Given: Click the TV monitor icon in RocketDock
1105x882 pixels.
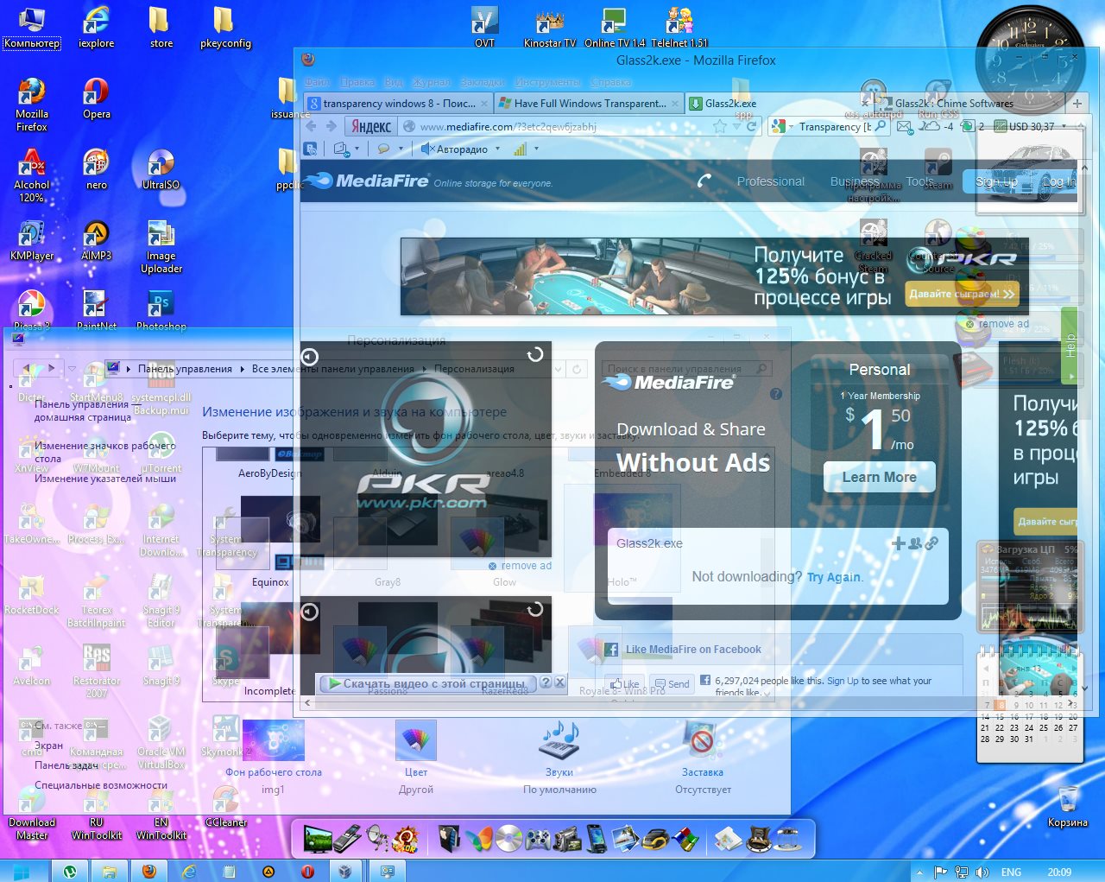Looking at the screenshot, I should 317,838.
